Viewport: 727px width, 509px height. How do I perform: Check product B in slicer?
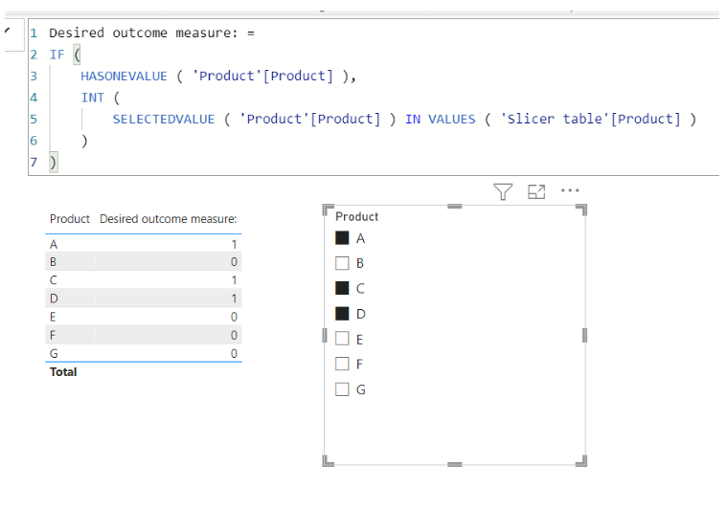tap(342, 263)
